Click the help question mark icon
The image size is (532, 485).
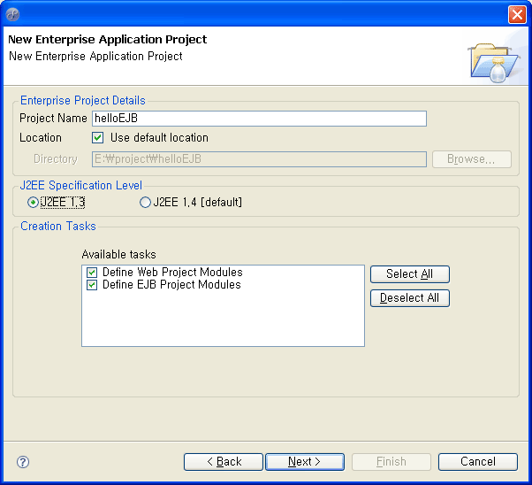click(x=23, y=462)
